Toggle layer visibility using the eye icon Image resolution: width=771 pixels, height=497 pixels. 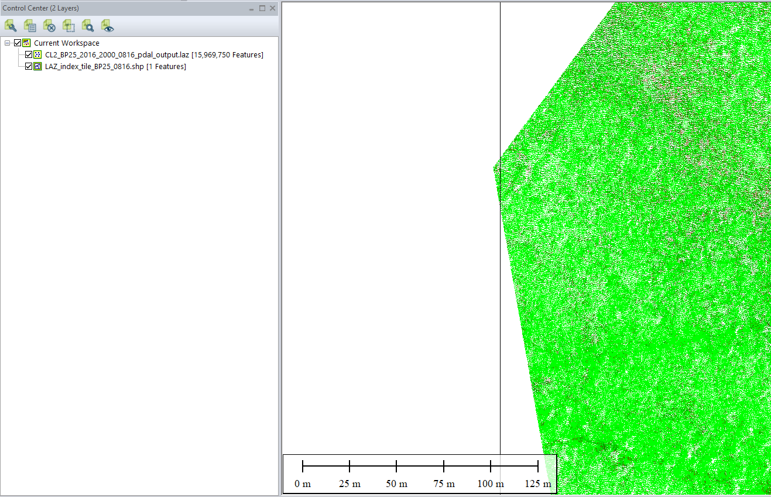click(107, 26)
